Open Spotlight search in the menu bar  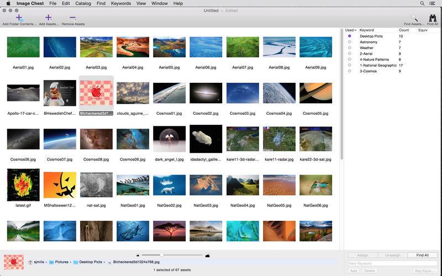[x=422, y=3]
